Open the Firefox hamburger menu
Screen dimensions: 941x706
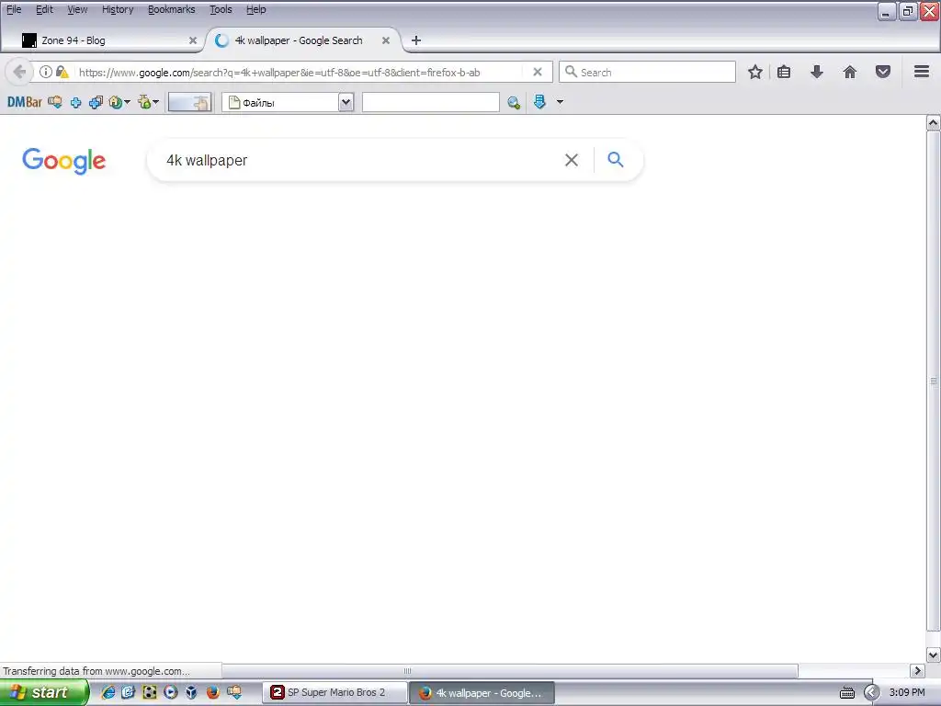(x=922, y=72)
